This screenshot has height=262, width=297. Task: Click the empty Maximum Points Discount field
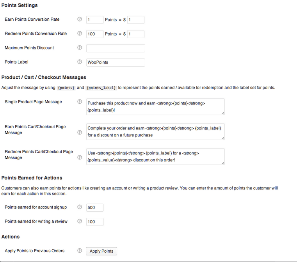(x=116, y=48)
